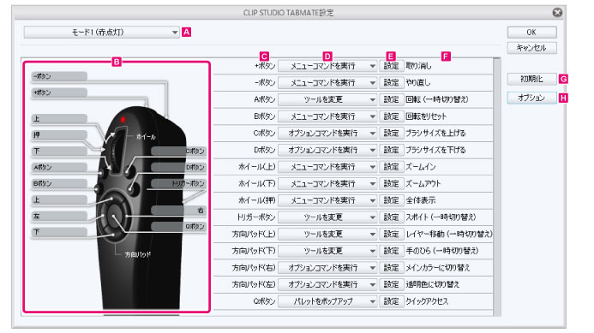
Task: Click 設定 for the ホイール(上) row
Action: (x=392, y=167)
